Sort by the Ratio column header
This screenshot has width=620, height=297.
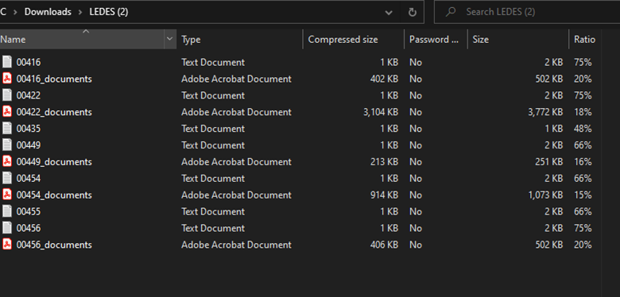(584, 40)
